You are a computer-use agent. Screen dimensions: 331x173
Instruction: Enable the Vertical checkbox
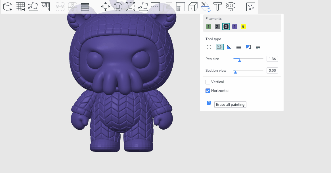(x=208, y=82)
